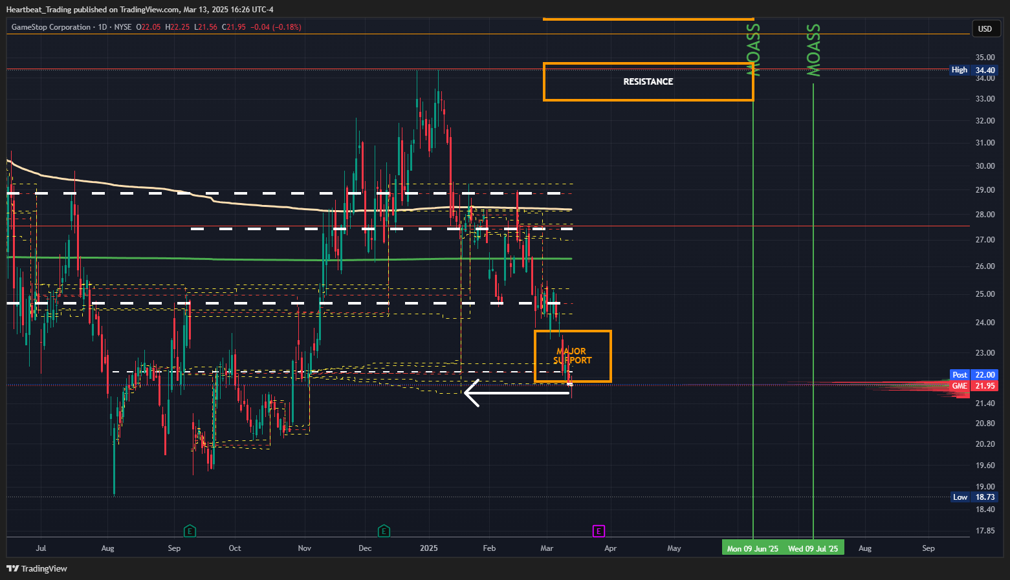Viewport: 1010px width, 580px height.
Task: Click the 28.00 price axis label
Action: pos(985,215)
